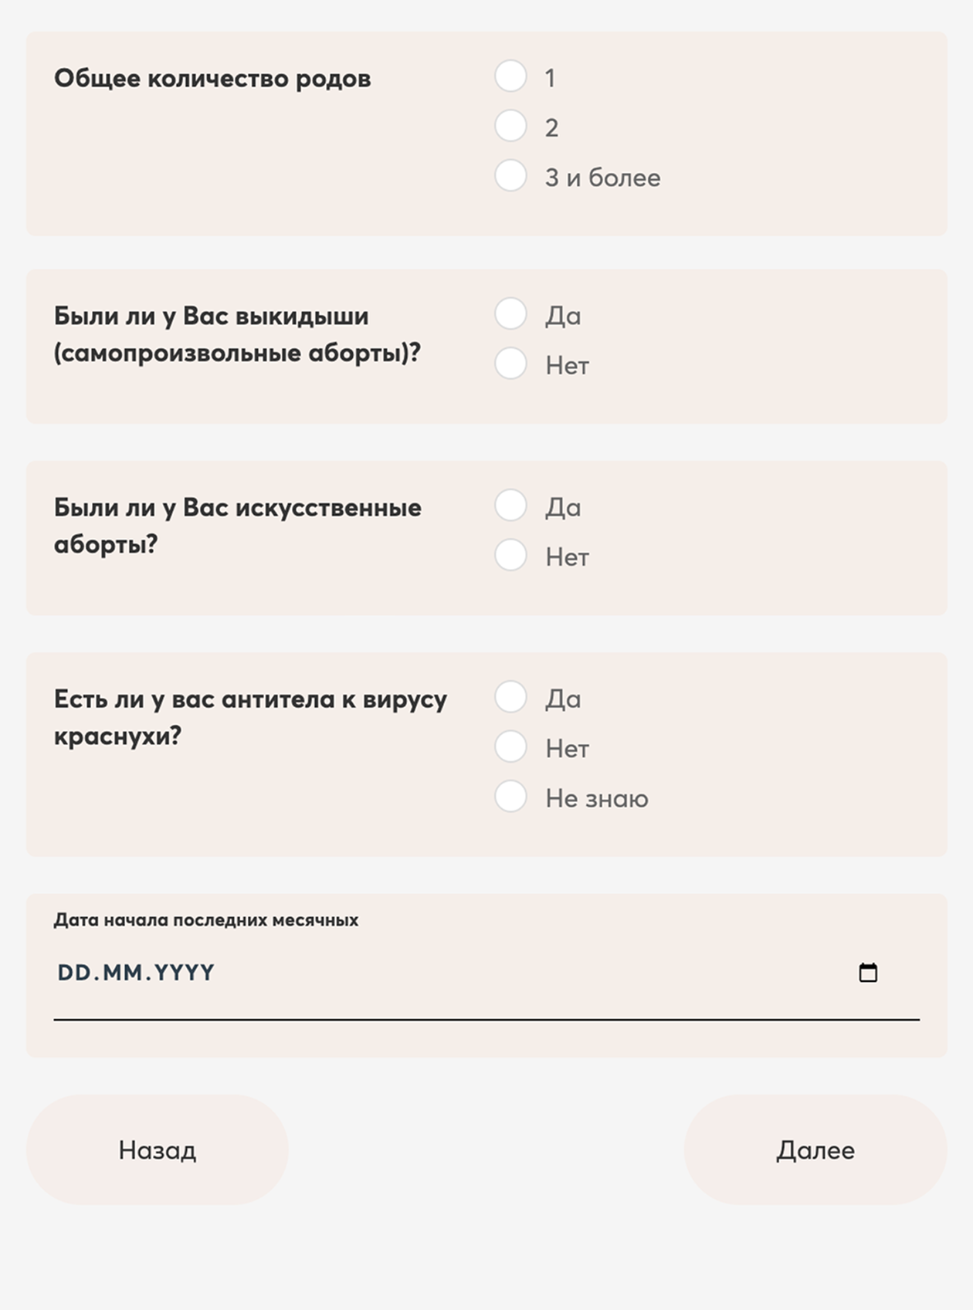Click the "Общее количество родов" question heading

212,79
